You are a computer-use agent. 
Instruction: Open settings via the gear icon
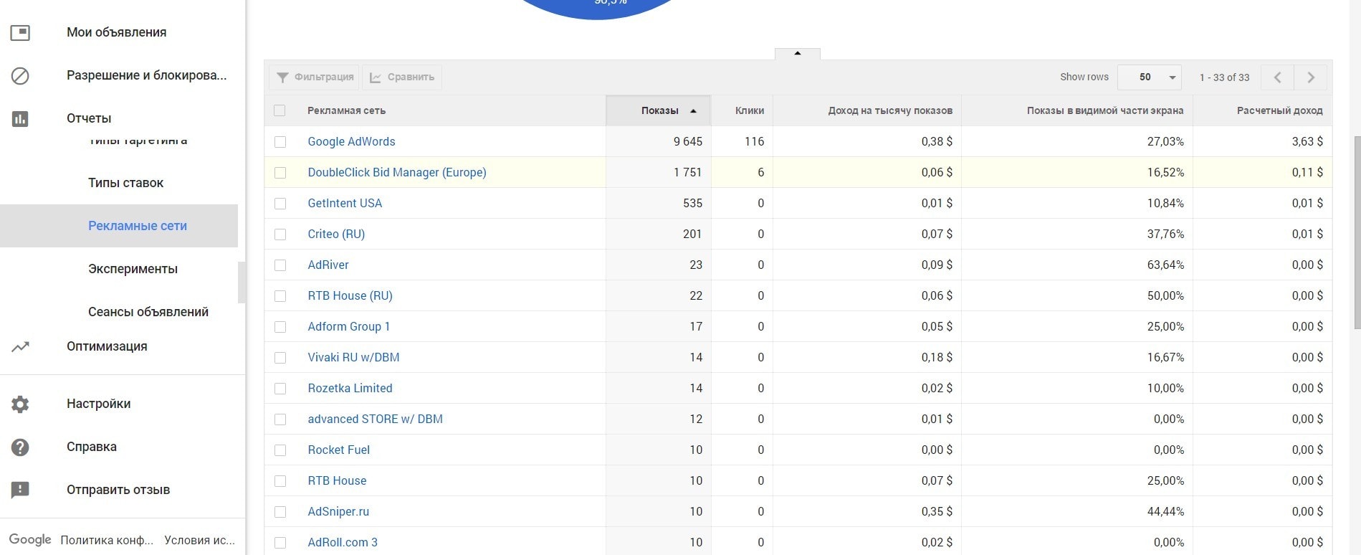[20, 404]
